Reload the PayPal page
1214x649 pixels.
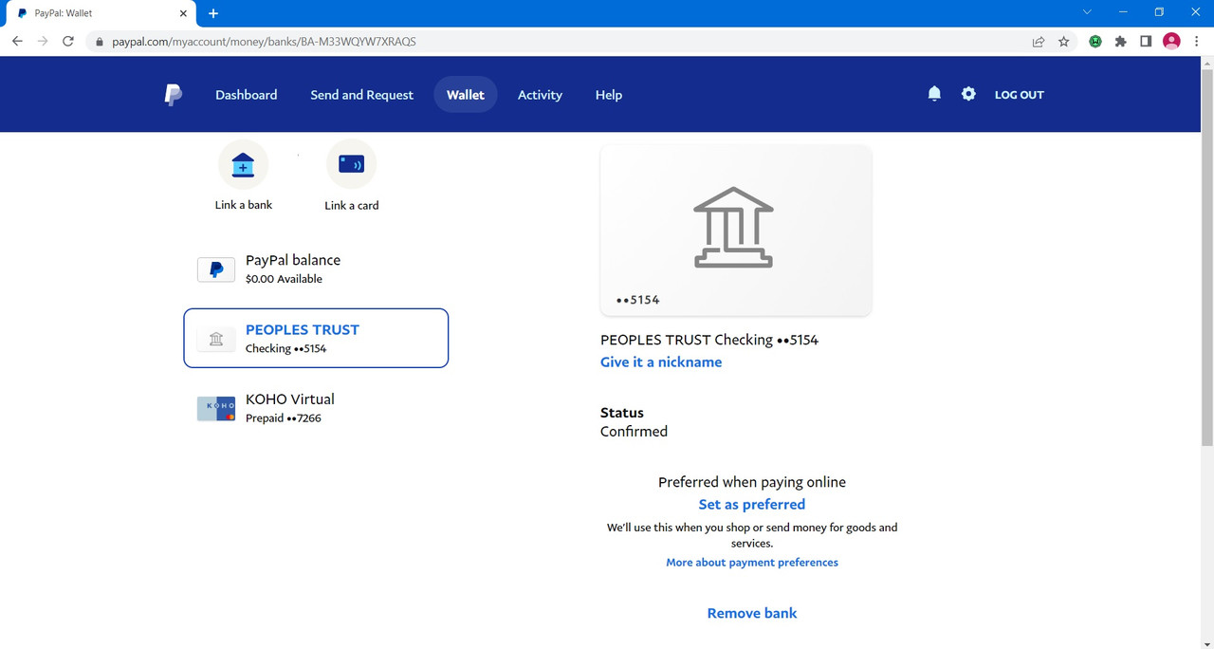click(x=68, y=41)
